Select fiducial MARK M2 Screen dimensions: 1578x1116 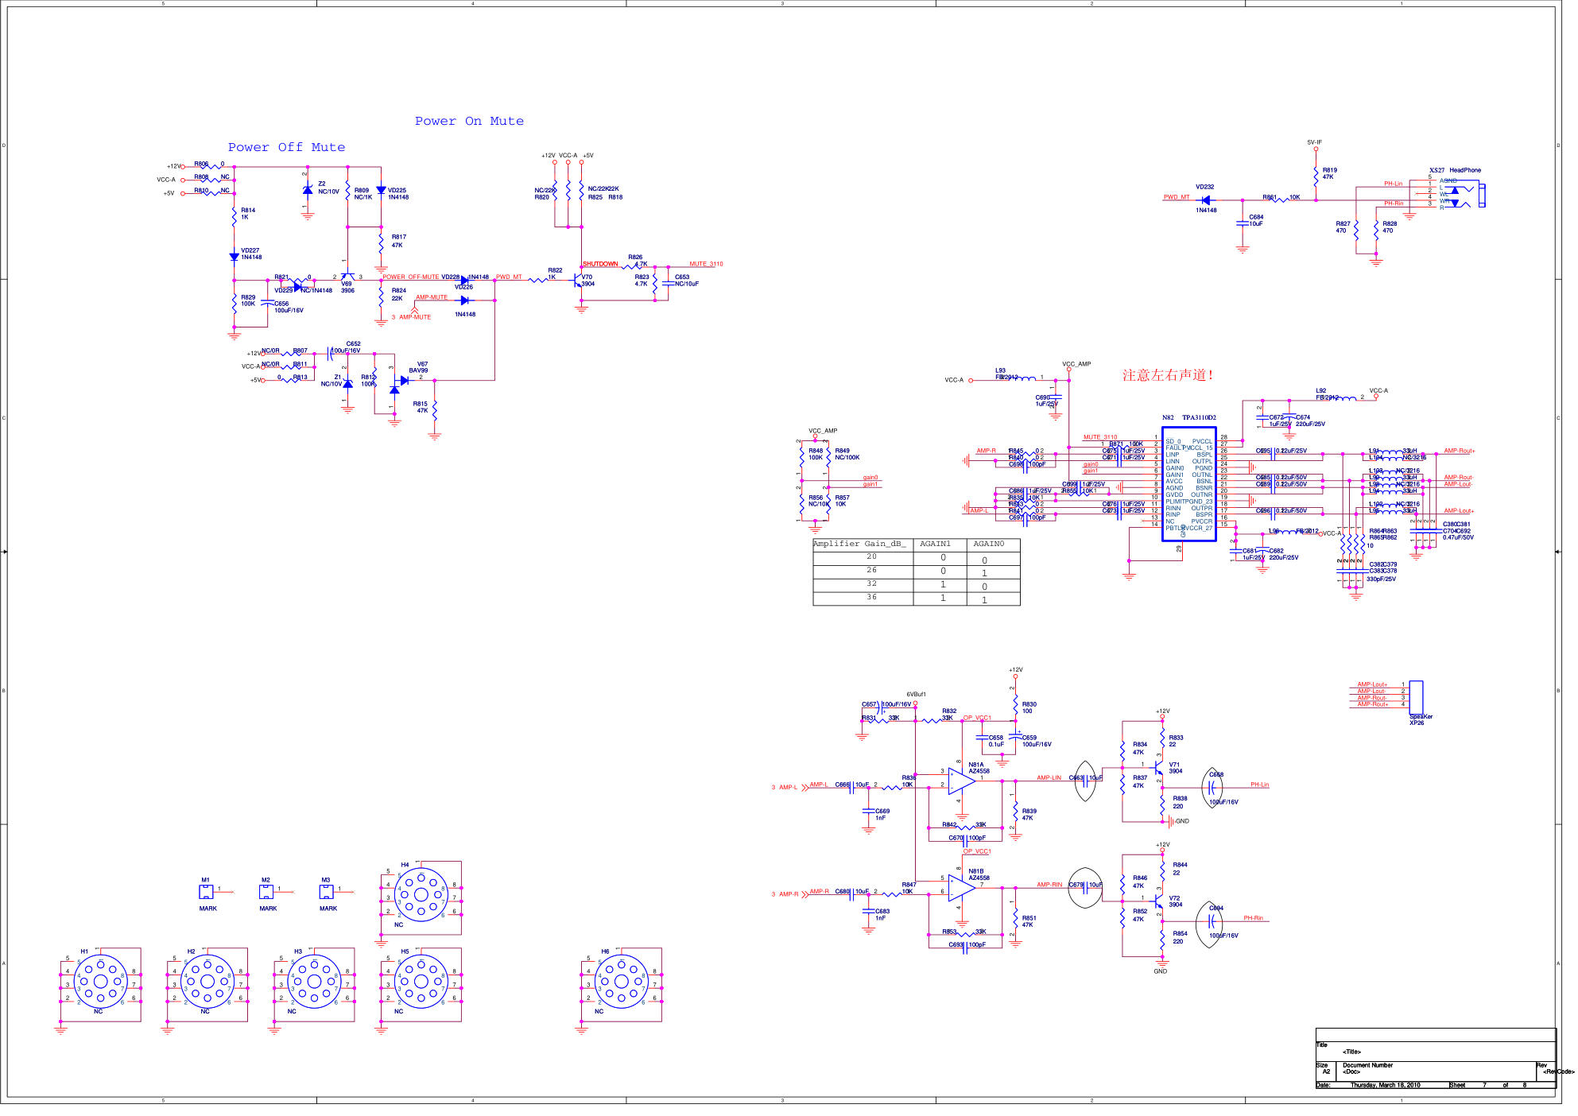pos(266,892)
